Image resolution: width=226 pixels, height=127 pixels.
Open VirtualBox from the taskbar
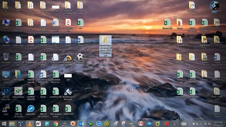(21, 124)
